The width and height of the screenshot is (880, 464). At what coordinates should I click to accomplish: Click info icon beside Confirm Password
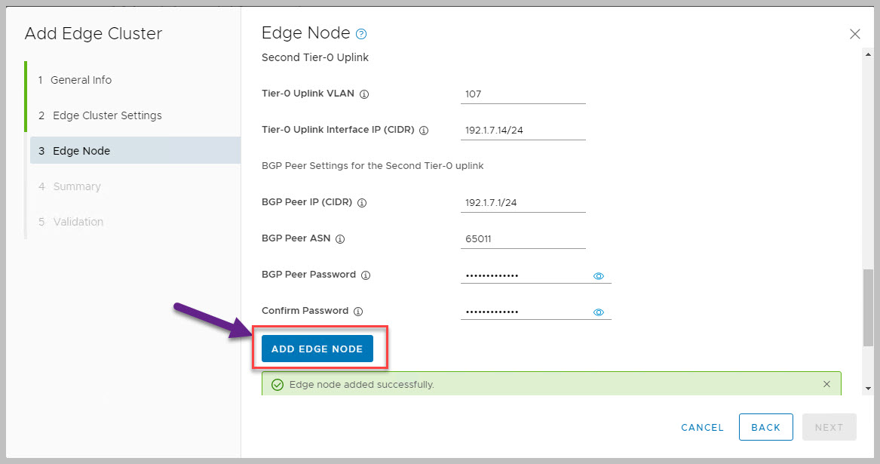[x=358, y=312]
